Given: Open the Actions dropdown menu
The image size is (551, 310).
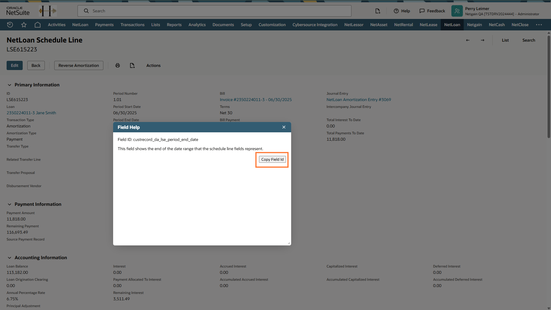Looking at the screenshot, I should click(153, 65).
